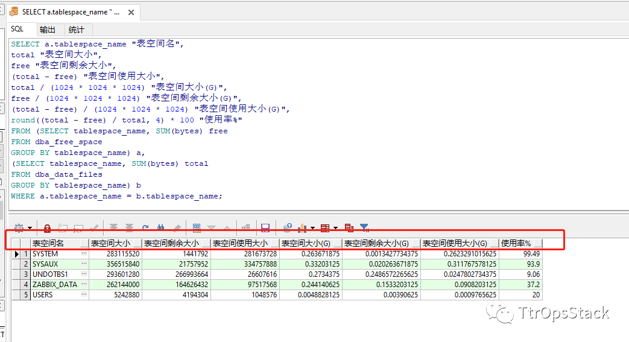
Task: Close the SELECT a.tablespace_name window tab
Action: pyautogui.click(x=131, y=13)
